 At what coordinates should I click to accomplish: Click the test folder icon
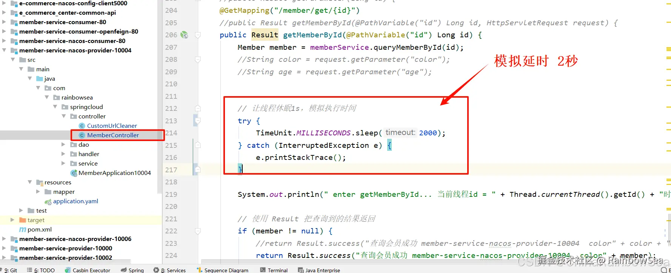coord(31,210)
